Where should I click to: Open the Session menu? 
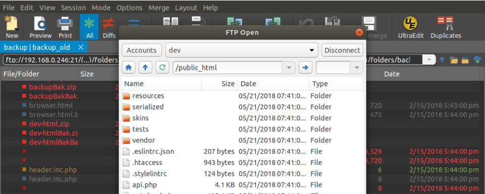[x=74, y=8]
